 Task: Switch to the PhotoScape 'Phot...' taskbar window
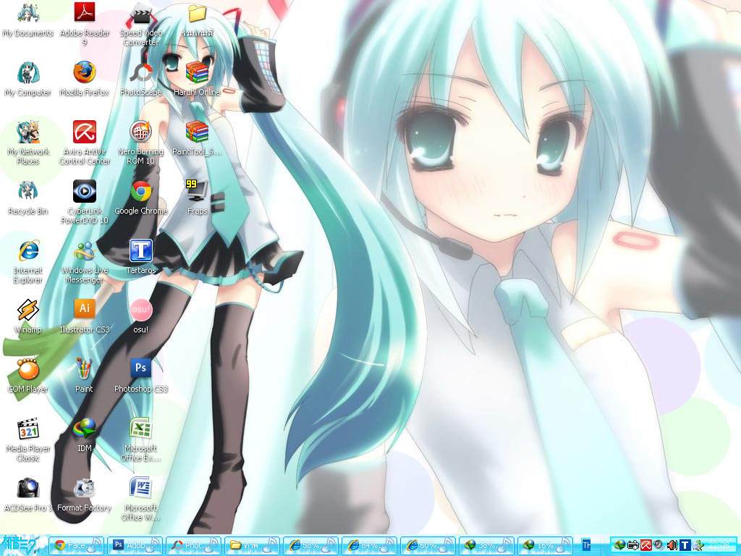(x=194, y=545)
